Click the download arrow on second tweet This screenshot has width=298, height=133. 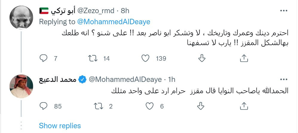(x=201, y=106)
